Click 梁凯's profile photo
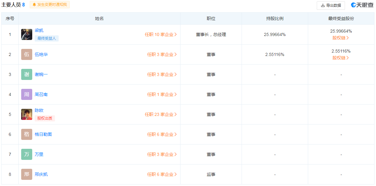This screenshot has height=186, width=376. click(27, 34)
